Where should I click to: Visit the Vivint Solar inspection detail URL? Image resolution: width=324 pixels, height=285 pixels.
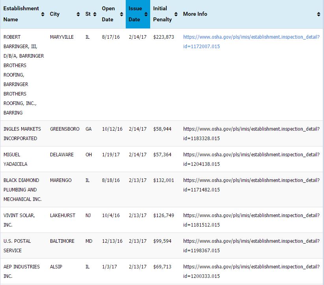coord(251,220)
